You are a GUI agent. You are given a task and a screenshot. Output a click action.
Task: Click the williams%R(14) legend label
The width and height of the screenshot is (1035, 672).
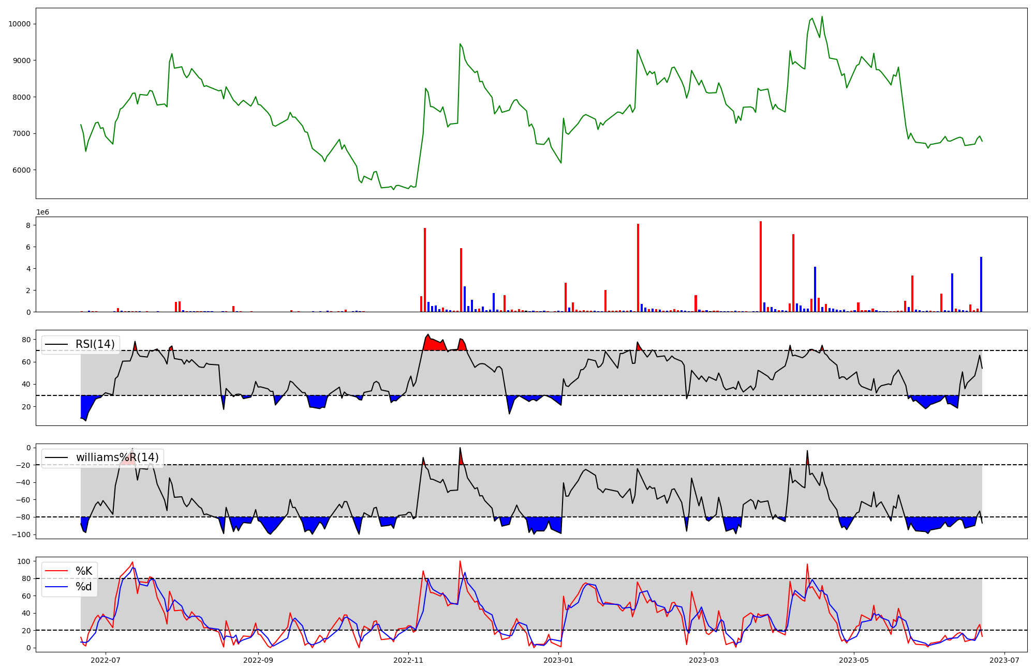click(x=117, y=457)
